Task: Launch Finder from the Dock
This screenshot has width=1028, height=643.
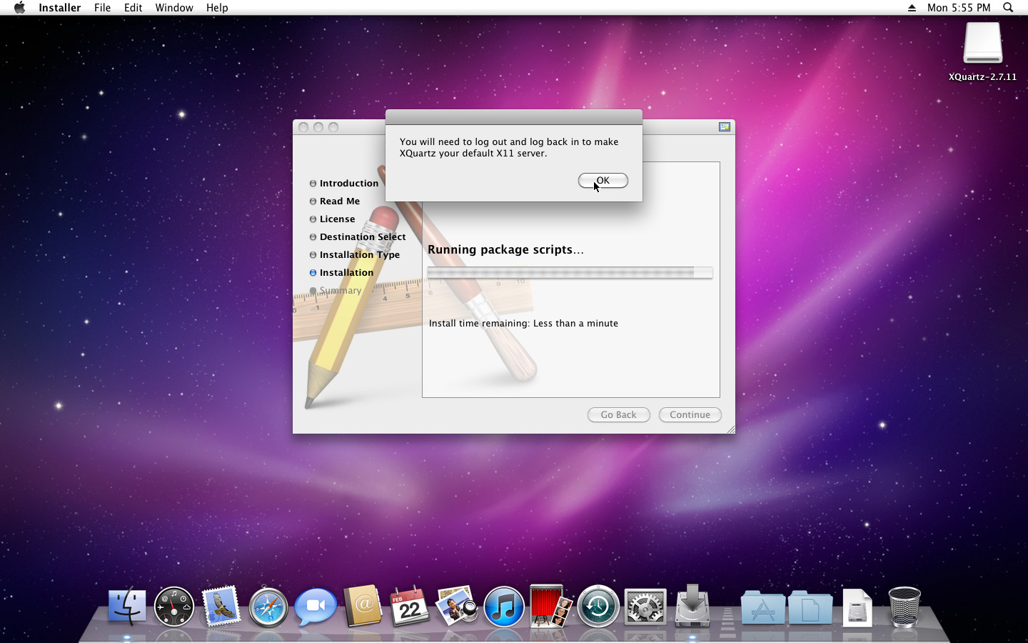Action: pyautogui.click(x=127, y=607)
